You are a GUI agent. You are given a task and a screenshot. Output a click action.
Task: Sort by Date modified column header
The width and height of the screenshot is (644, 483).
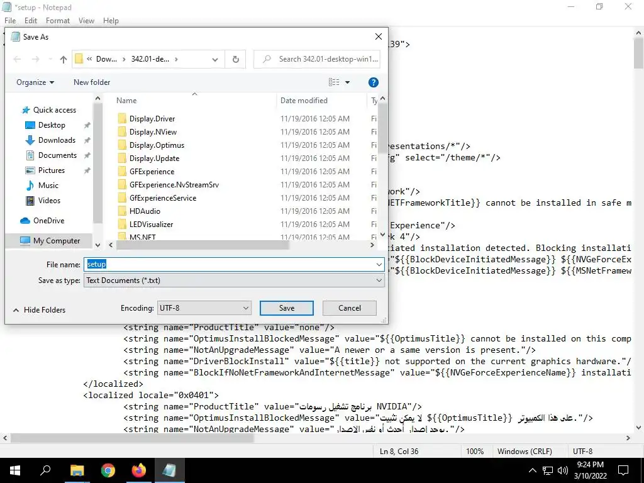(304, 101)
